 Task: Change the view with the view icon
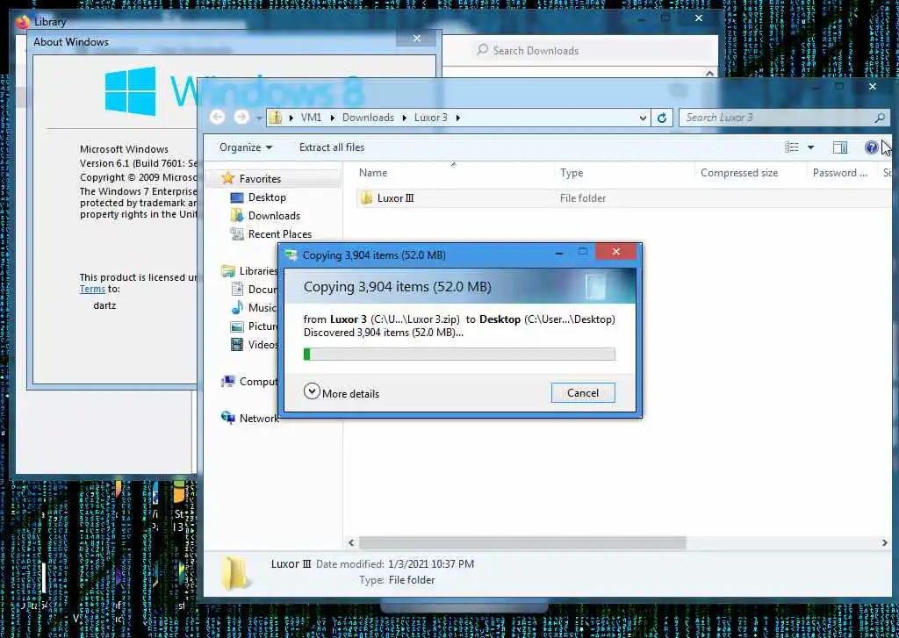[792, 147]
